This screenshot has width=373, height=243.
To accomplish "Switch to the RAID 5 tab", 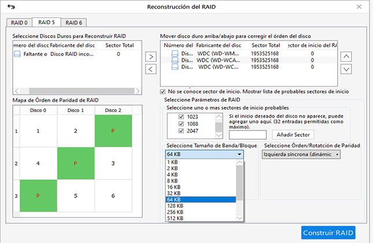I will pos(47,23).
